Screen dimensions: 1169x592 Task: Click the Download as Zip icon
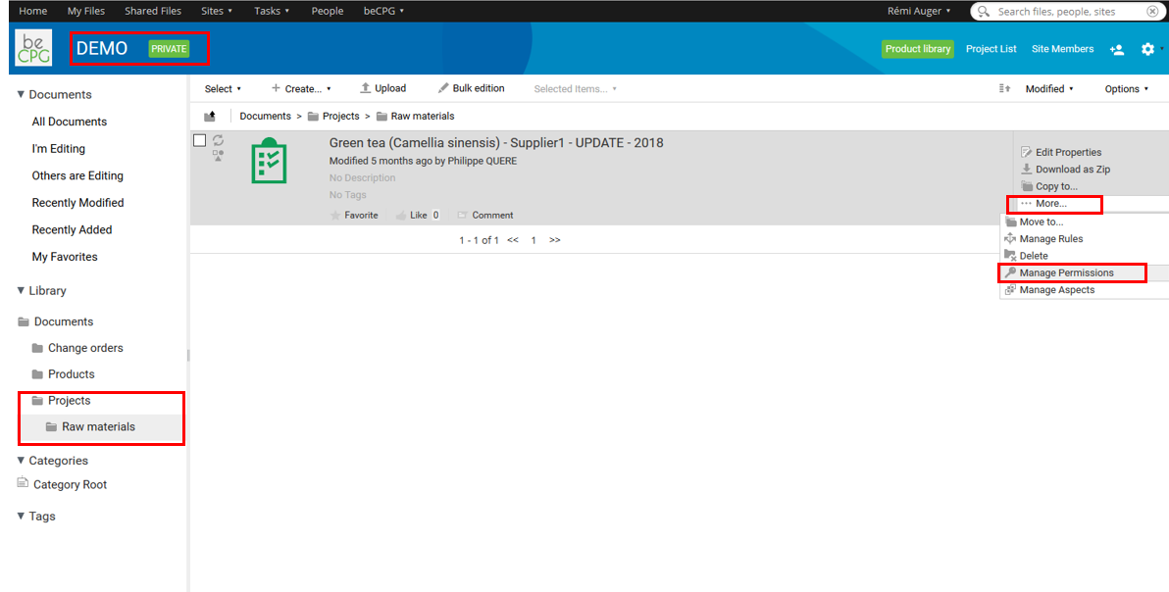pyautogui.click(x=1027, y=169)
